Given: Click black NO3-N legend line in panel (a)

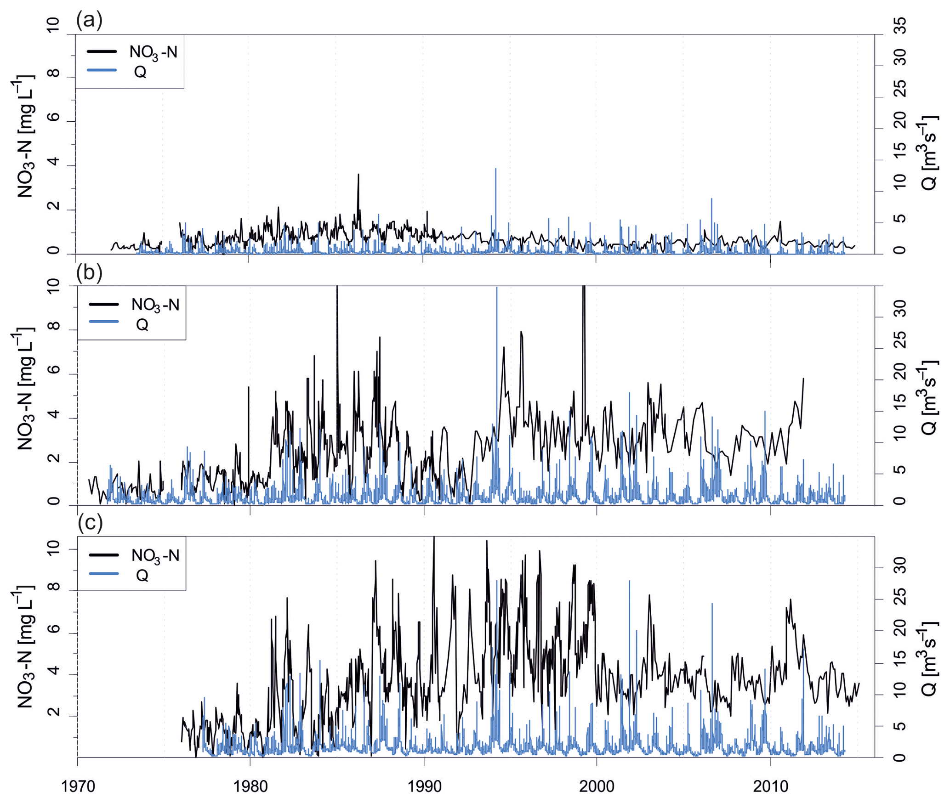Looking at the screenshot, I should pyautogui.click(x=102, y=51).
